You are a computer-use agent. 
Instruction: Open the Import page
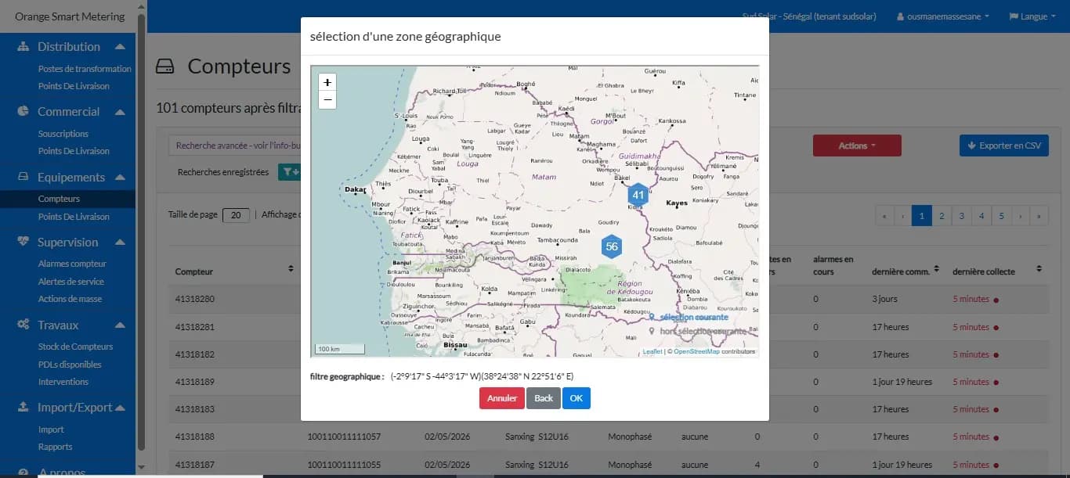pos(51,429)
